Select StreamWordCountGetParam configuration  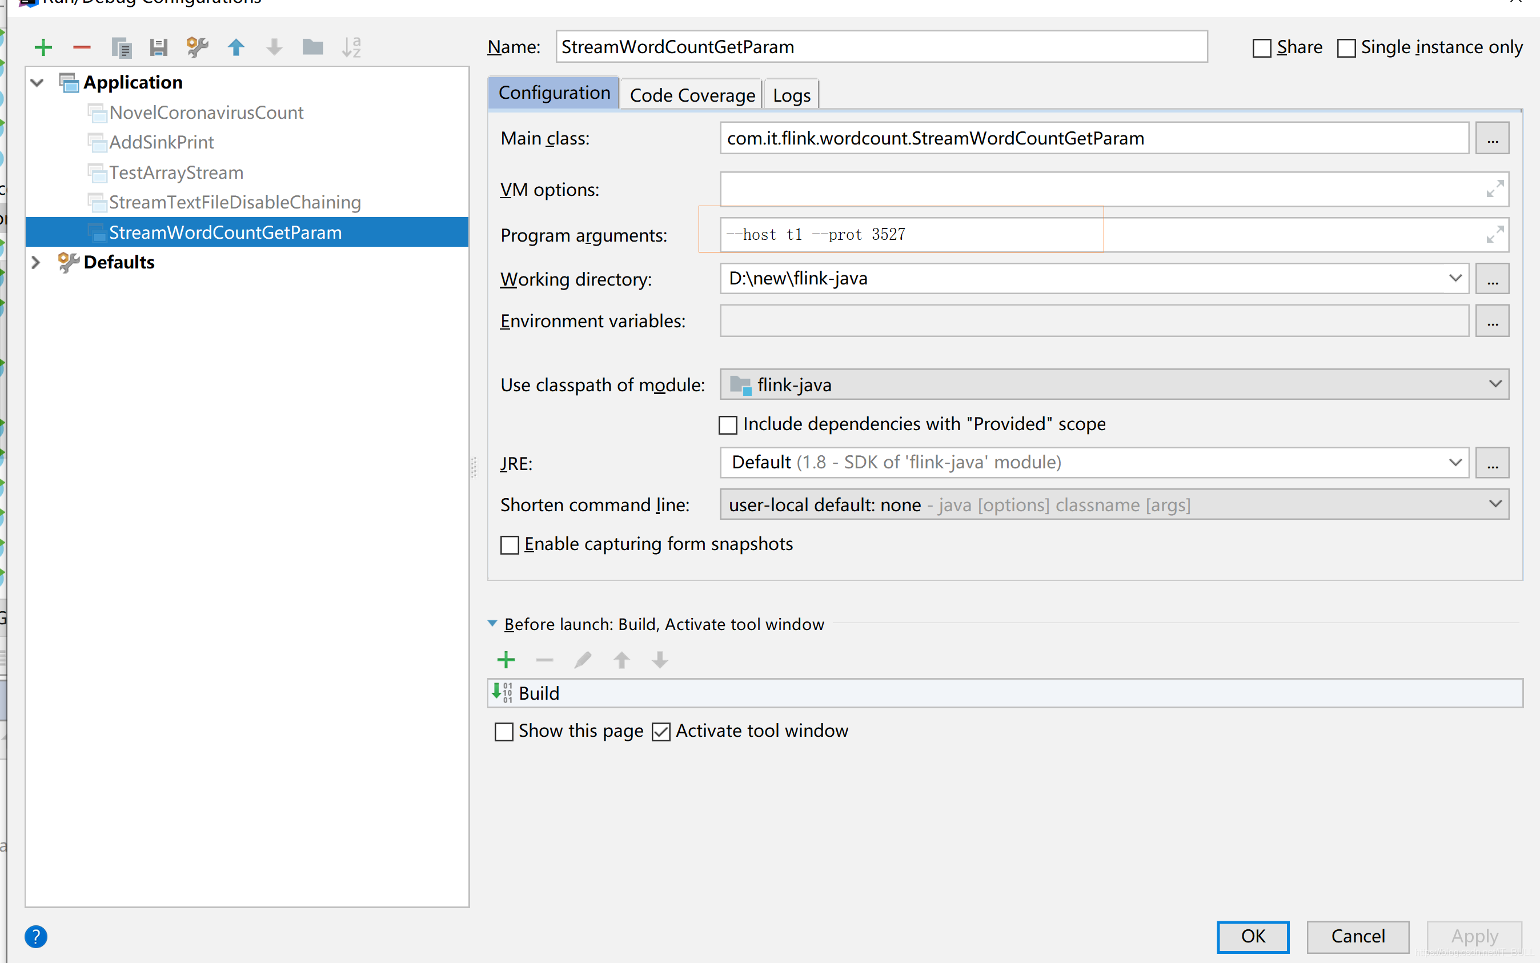click(246, 232)
